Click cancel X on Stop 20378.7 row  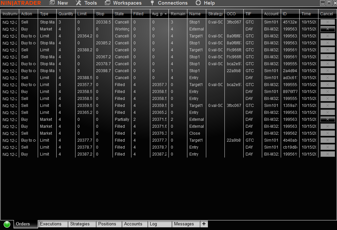pos(327,64)
